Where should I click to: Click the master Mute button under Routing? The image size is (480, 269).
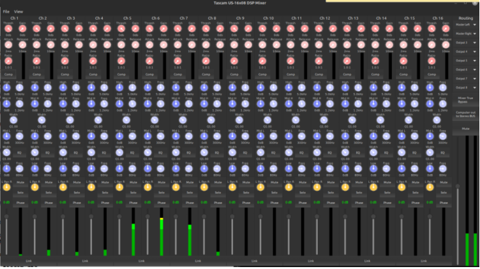[465, 129]
